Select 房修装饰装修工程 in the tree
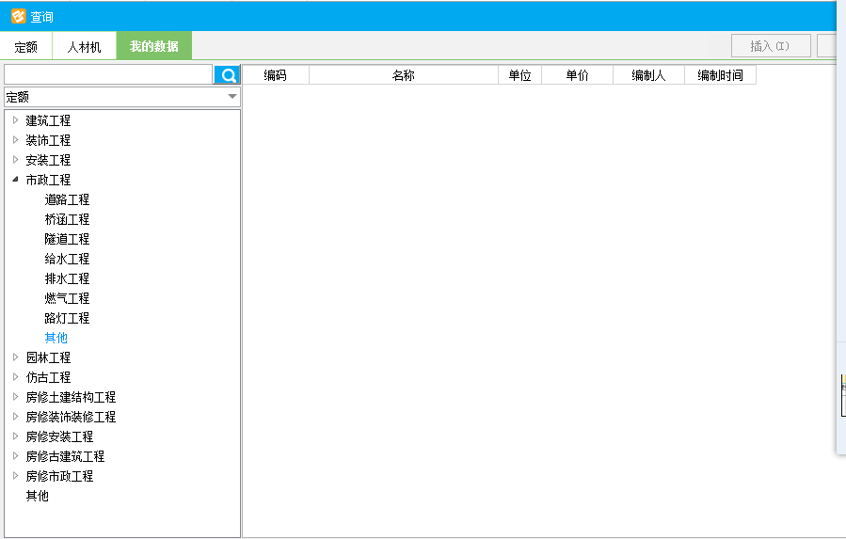846x539 pixels. tap(71, 417)
